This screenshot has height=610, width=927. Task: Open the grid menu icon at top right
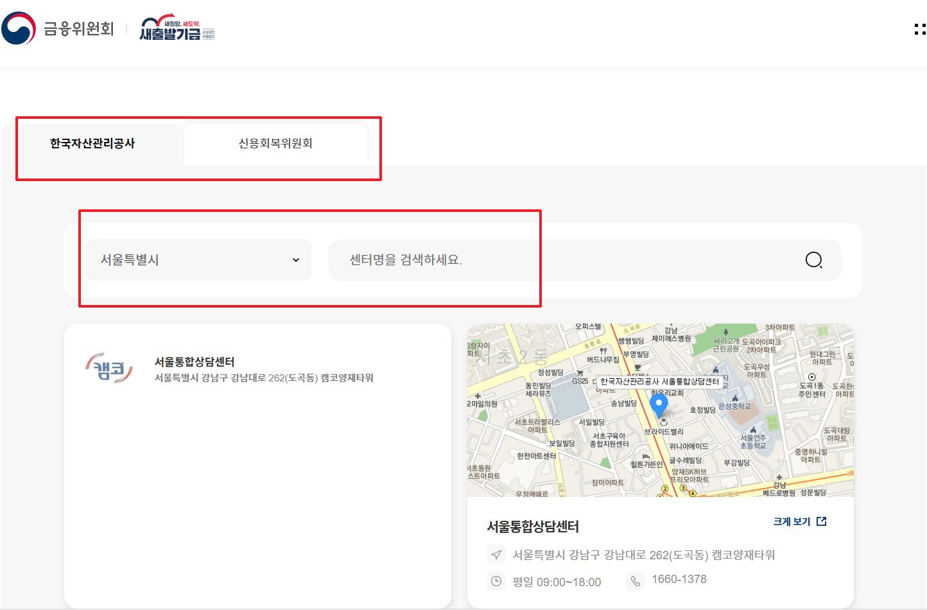click(x=920, y=29)
